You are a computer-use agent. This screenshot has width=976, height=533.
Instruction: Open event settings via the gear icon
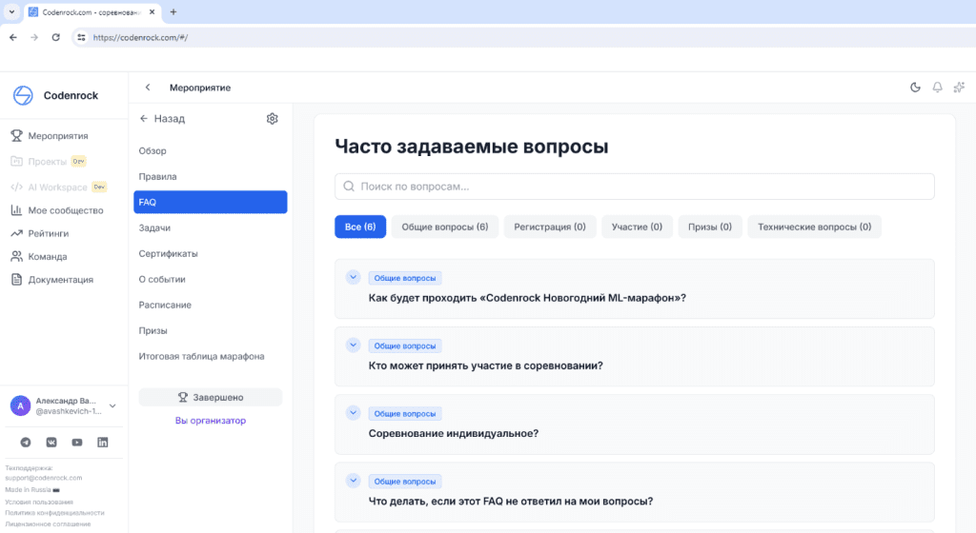click(x=272, y=119)
